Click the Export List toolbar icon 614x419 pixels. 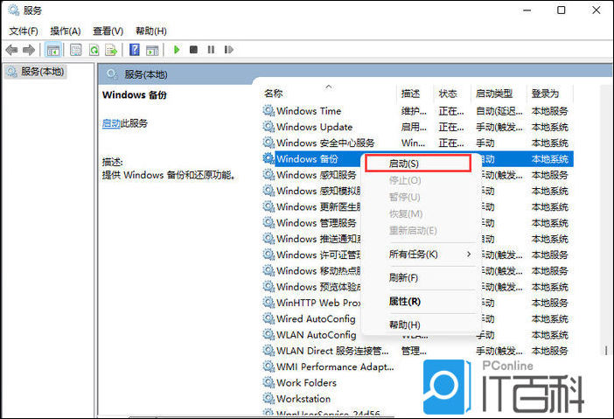(x=112, y=50)
